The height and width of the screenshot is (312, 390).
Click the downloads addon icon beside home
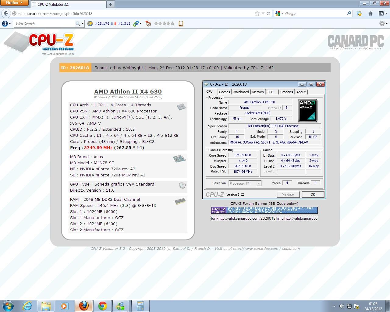[x=359, y=13]
